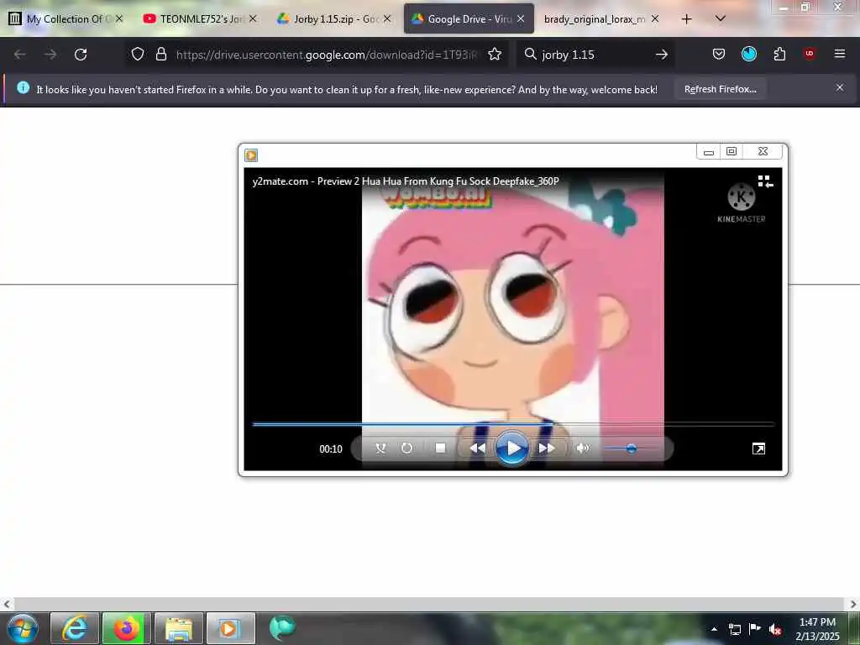Switch to brady_original_lorax tab

pos(595,19)
